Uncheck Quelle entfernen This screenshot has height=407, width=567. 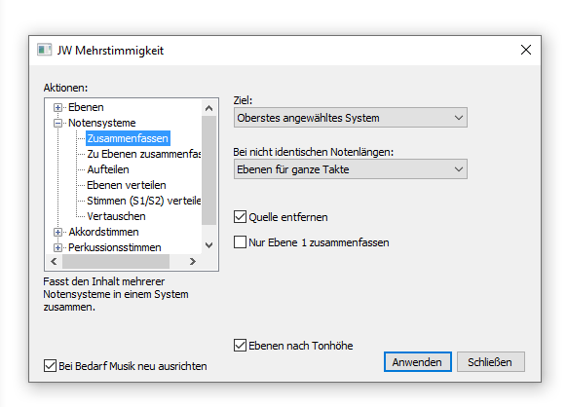coord(240,217)
